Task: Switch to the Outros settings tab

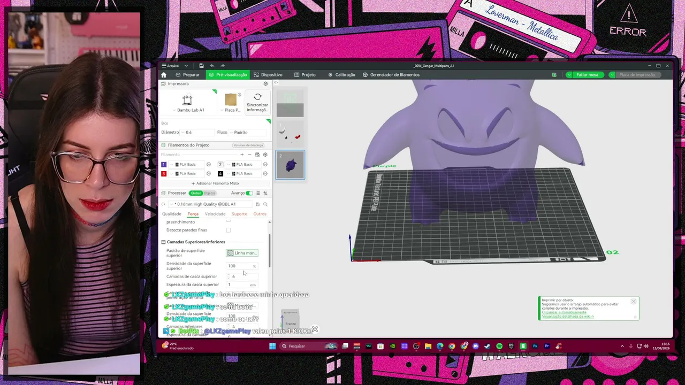Action: click(x=260, y=214)
